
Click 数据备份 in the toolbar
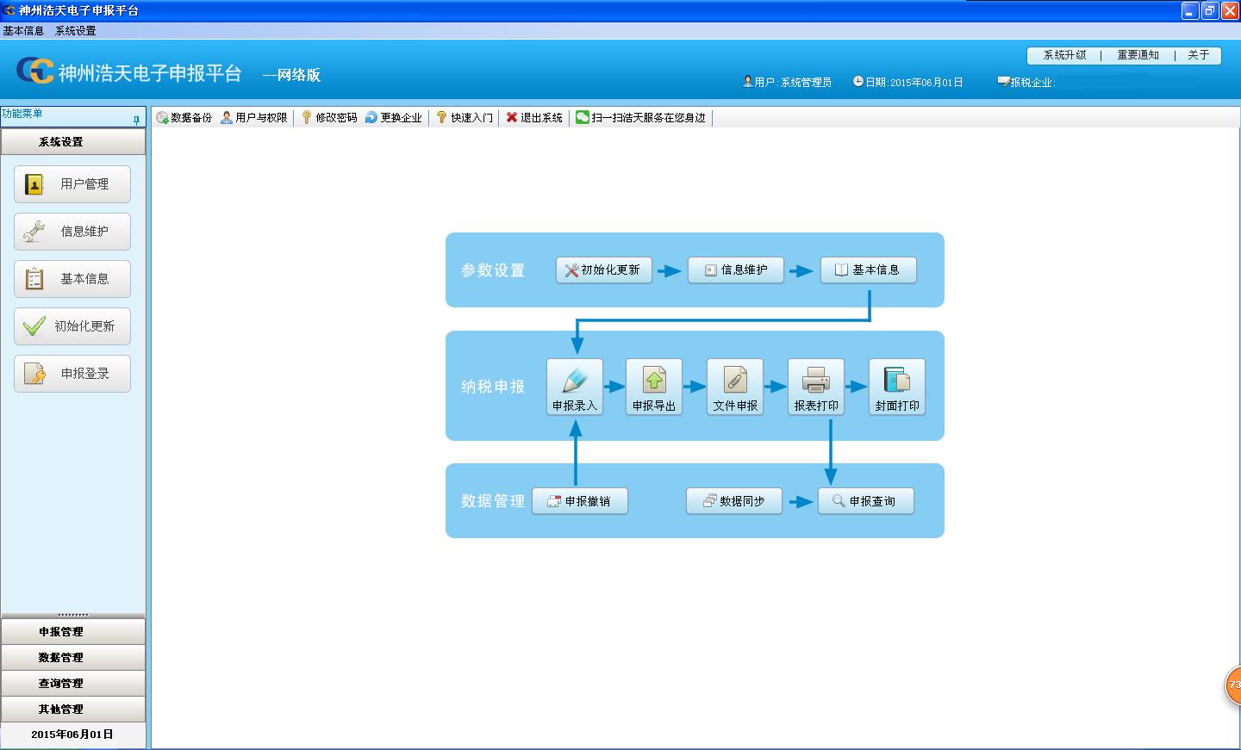[184, 118]
